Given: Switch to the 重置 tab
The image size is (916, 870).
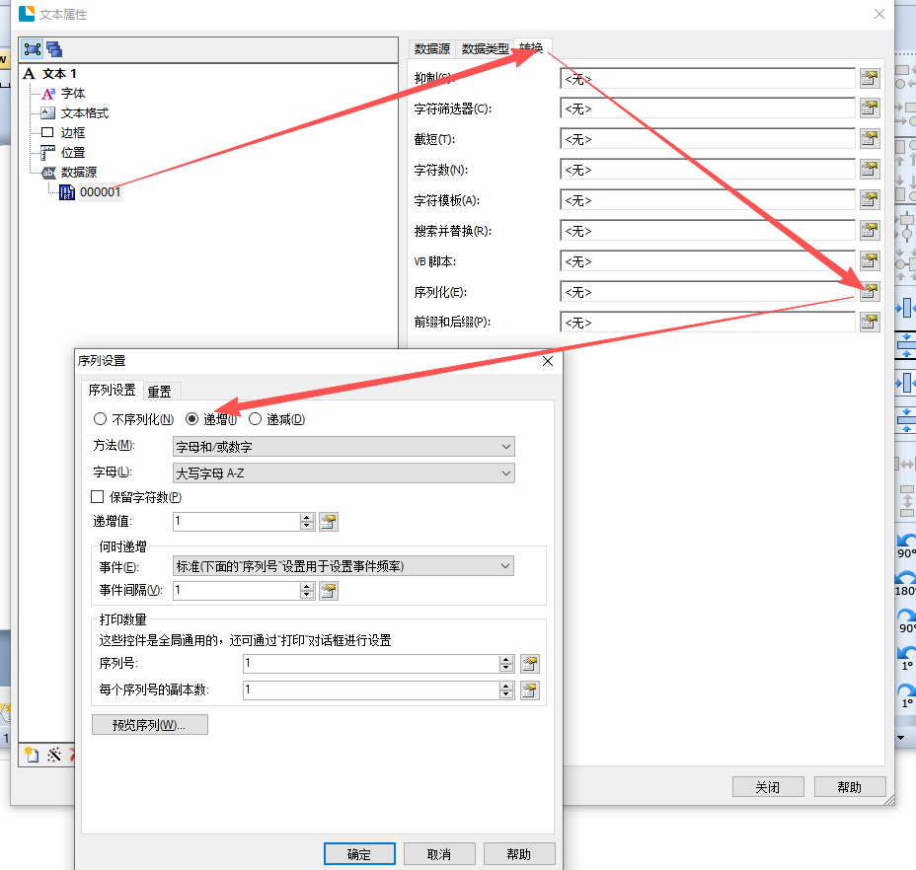Looking at the screenshot, I should [159, 392].
